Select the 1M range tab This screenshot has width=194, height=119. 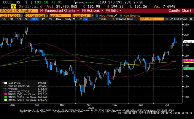coord(19,19)
